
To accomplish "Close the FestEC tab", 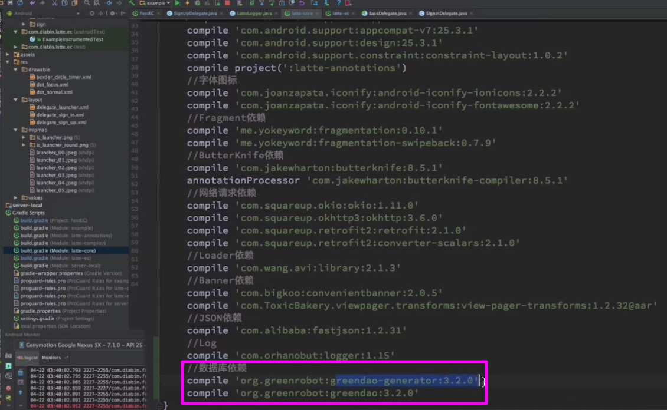I will 159,14.
